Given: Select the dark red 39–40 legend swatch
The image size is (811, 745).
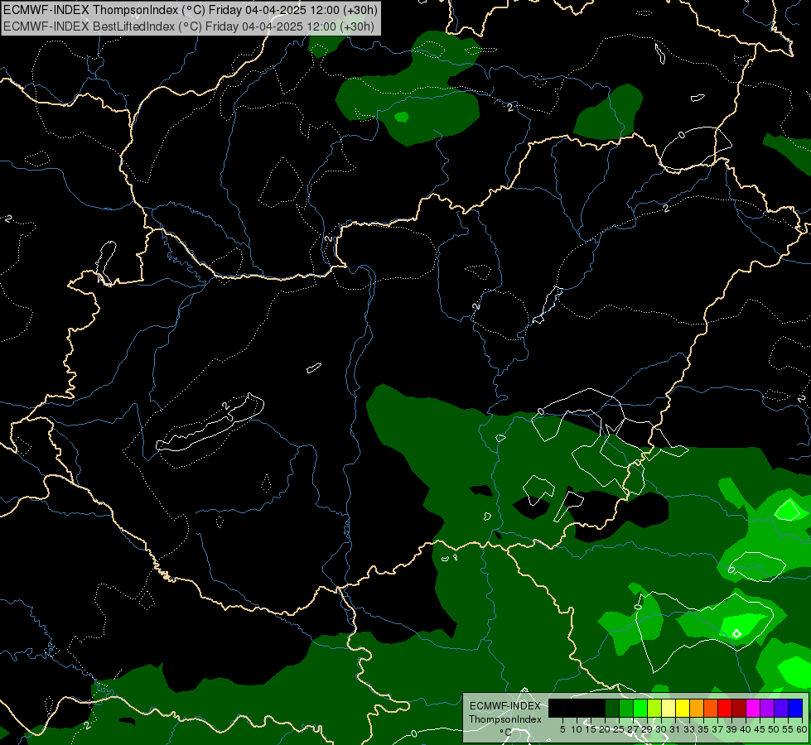Looking at the screenshot, I should pos(739,708).
